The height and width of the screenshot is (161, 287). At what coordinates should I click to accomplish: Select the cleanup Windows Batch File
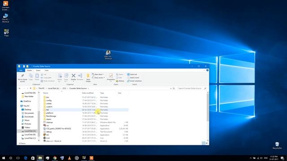(86, 122)
